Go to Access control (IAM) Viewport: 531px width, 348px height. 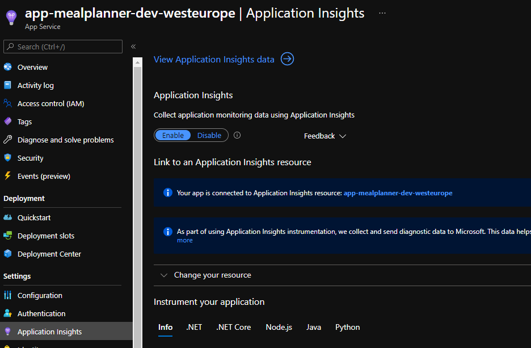[x=51, y=103]
